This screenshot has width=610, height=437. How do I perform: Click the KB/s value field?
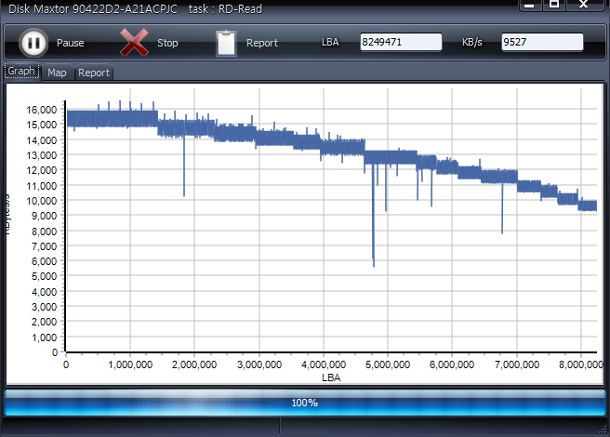pos(542,43)
